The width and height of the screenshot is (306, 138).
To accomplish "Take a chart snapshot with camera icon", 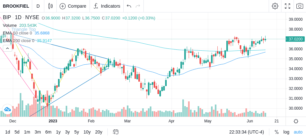I will 300,6.
